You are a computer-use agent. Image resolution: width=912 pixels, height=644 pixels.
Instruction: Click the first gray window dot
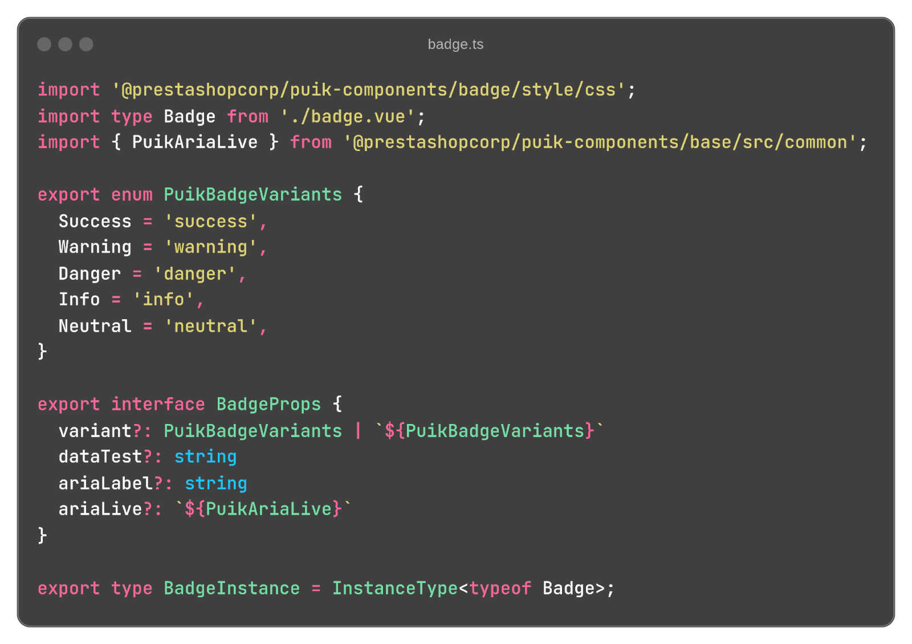tap(44, 44)
